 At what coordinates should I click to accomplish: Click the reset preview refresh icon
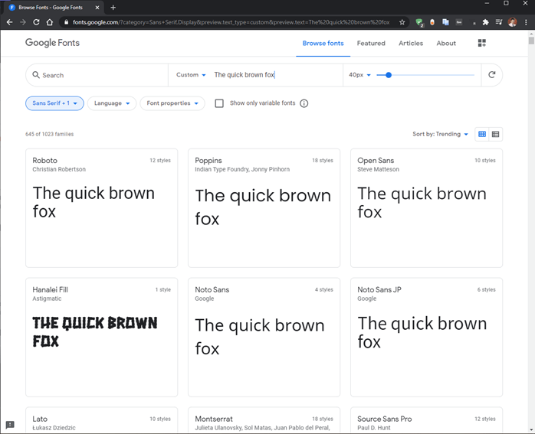[492, 75]
